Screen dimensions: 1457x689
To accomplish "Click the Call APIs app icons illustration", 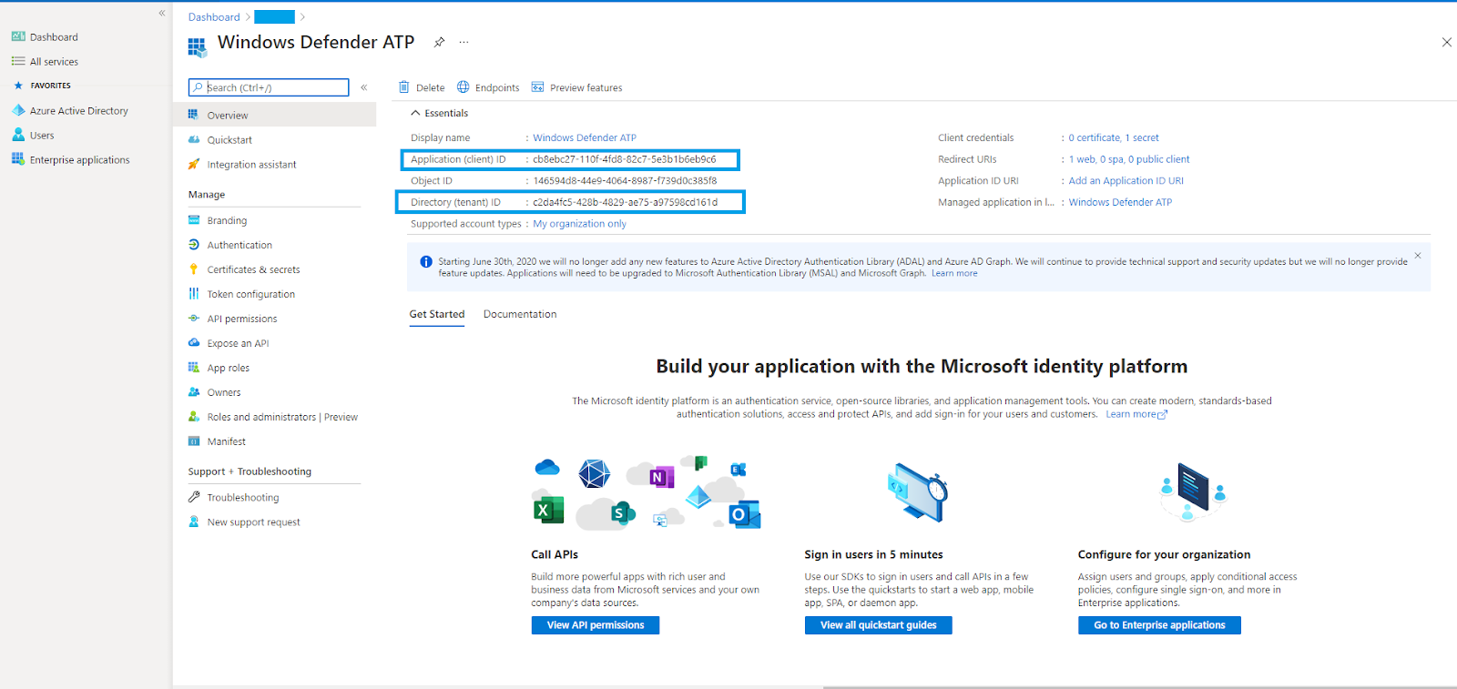I will point(647,492).
